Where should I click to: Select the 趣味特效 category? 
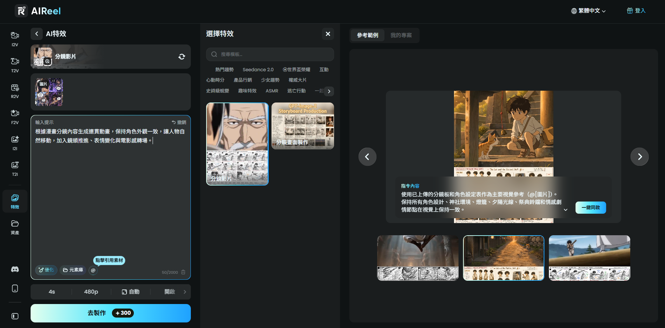point(247,91)
